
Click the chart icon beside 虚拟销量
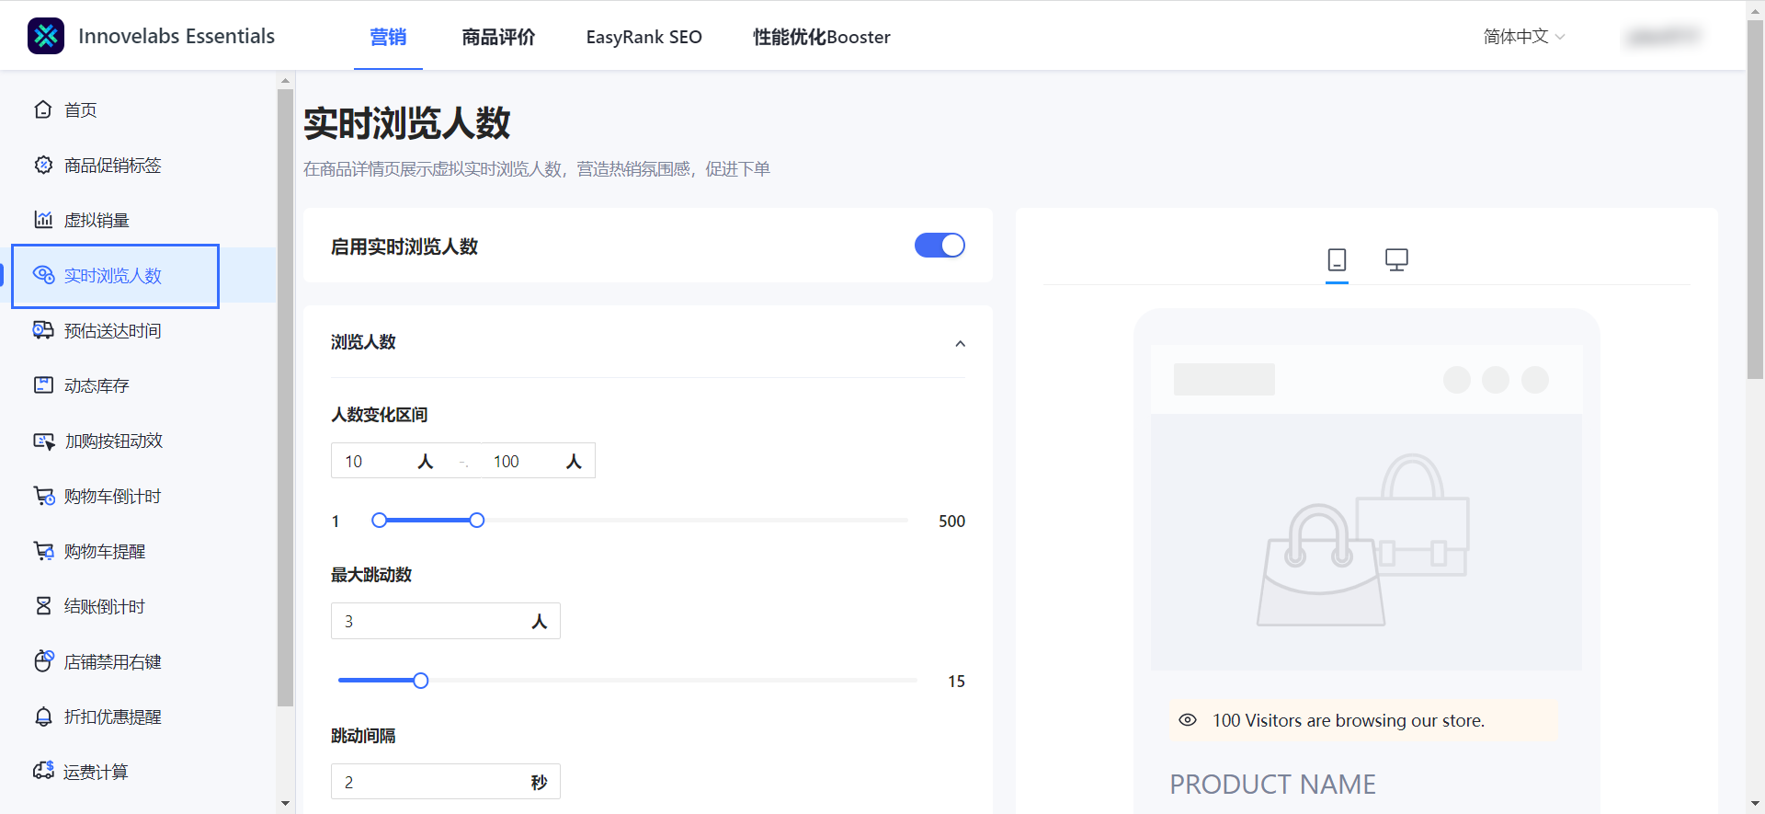(43, 220)
